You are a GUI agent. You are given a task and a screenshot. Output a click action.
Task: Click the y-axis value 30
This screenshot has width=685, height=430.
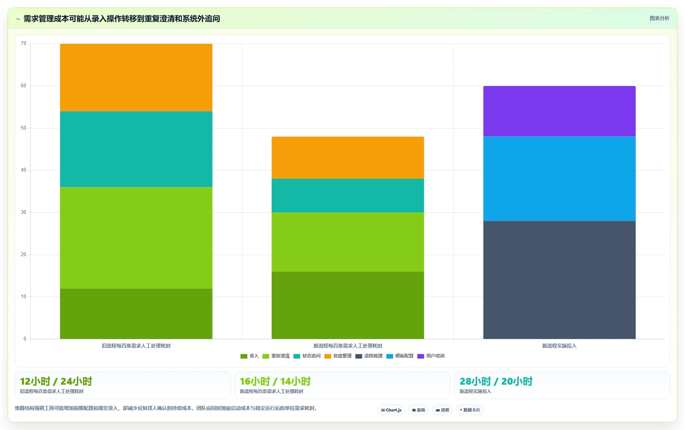[23, 212]
